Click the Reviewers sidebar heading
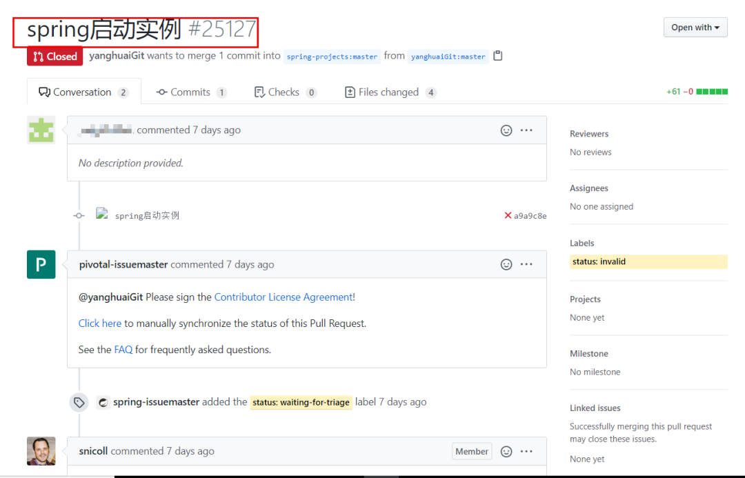 pos(589,134)
